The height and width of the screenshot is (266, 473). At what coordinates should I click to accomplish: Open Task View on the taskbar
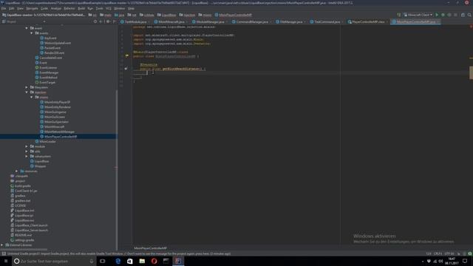[x=103, y=261]
